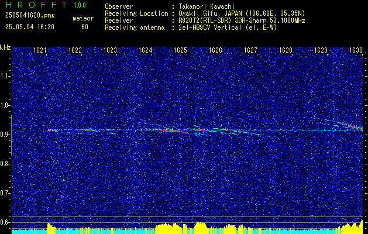
Task: Click the Receiving Location label
Action: coord(136,13)
